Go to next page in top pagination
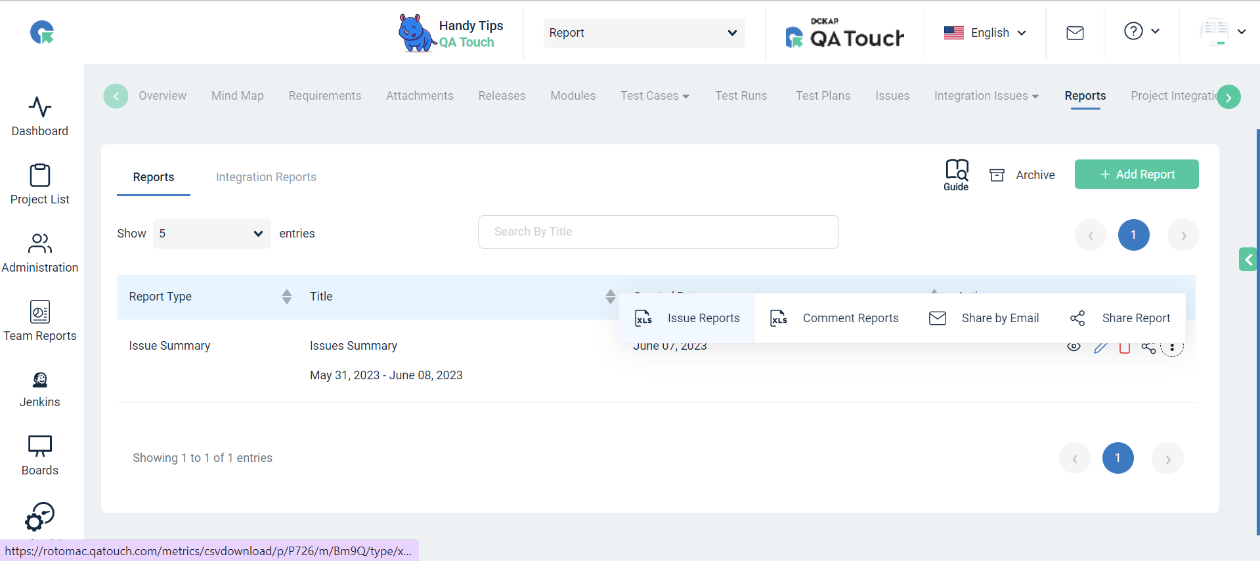Viewport: 1260px width, 561px height. (x=1183, y=235)
